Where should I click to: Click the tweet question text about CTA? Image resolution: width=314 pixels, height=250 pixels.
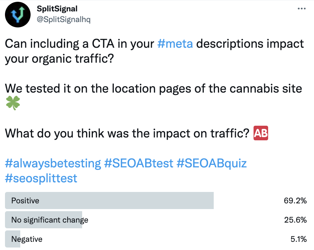click(154, 51)
